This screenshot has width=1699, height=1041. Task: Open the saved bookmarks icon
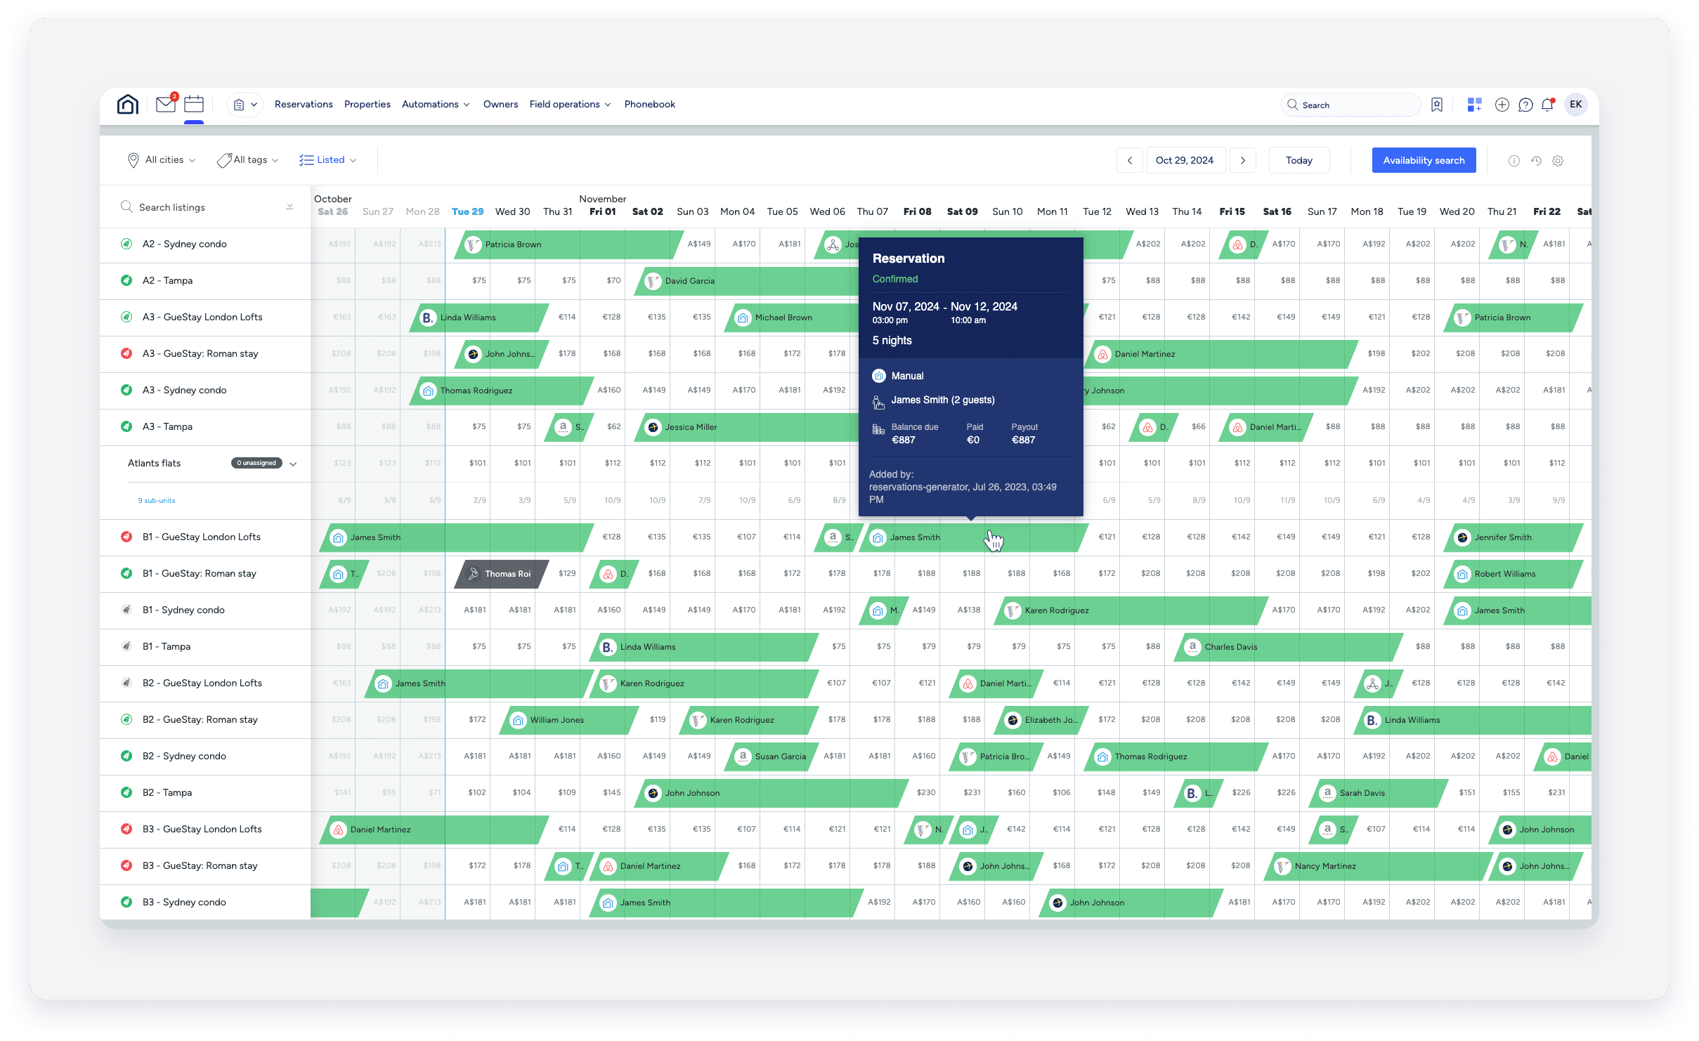(x=1437, y=105)
